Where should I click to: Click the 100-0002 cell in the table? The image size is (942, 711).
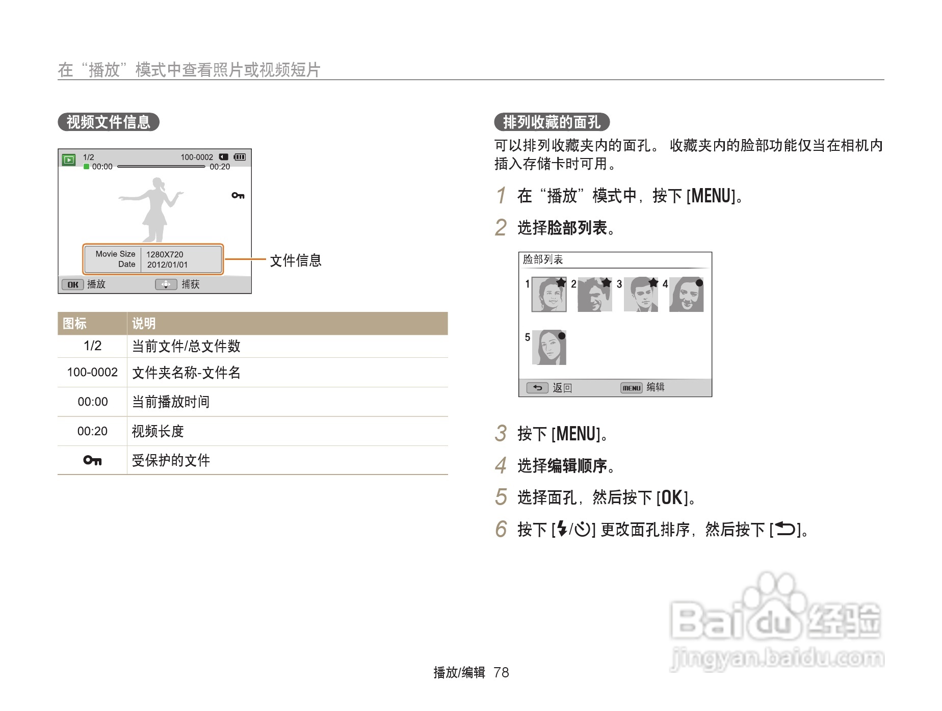[x=92, y=373]
